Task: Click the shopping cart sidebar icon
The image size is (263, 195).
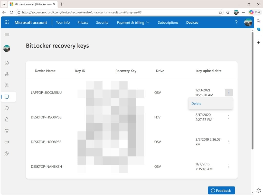Action: click(x=7, y=131)
